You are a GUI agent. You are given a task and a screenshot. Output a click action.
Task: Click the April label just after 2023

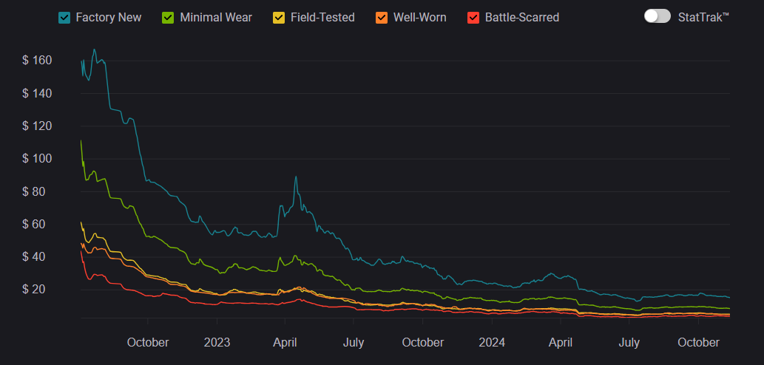(x=285, y=343)
